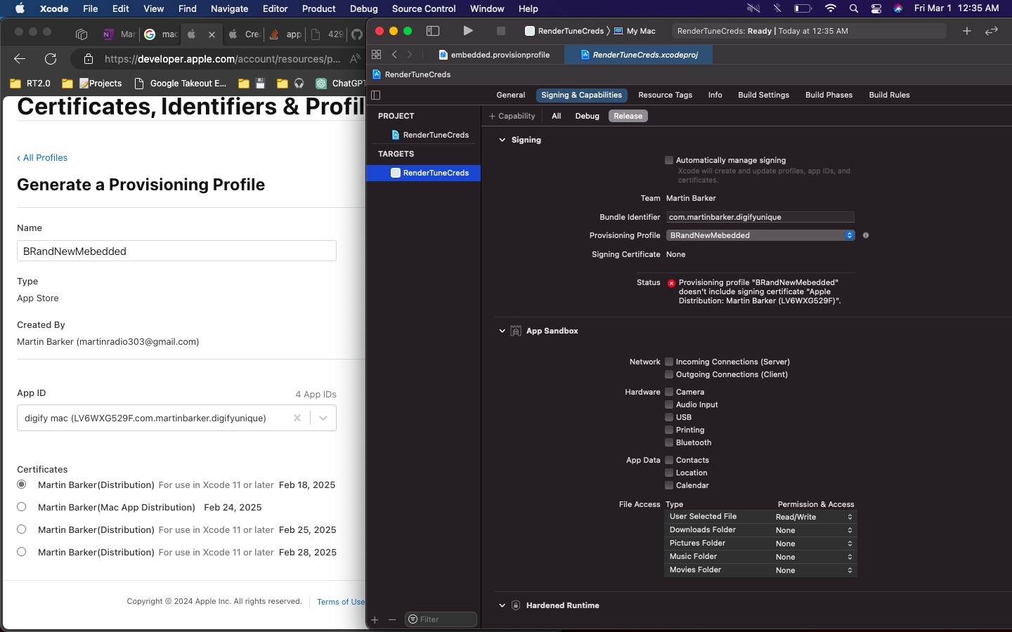Switch to the Build Settings tab
The width and height of the screenshot is (1012, 632).
pyautogui.click(x=763, y=96)
